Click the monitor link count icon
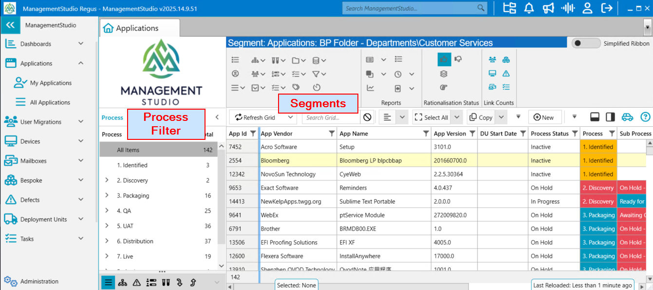This screenshot has height=290, width=653. tap(492, 74)
